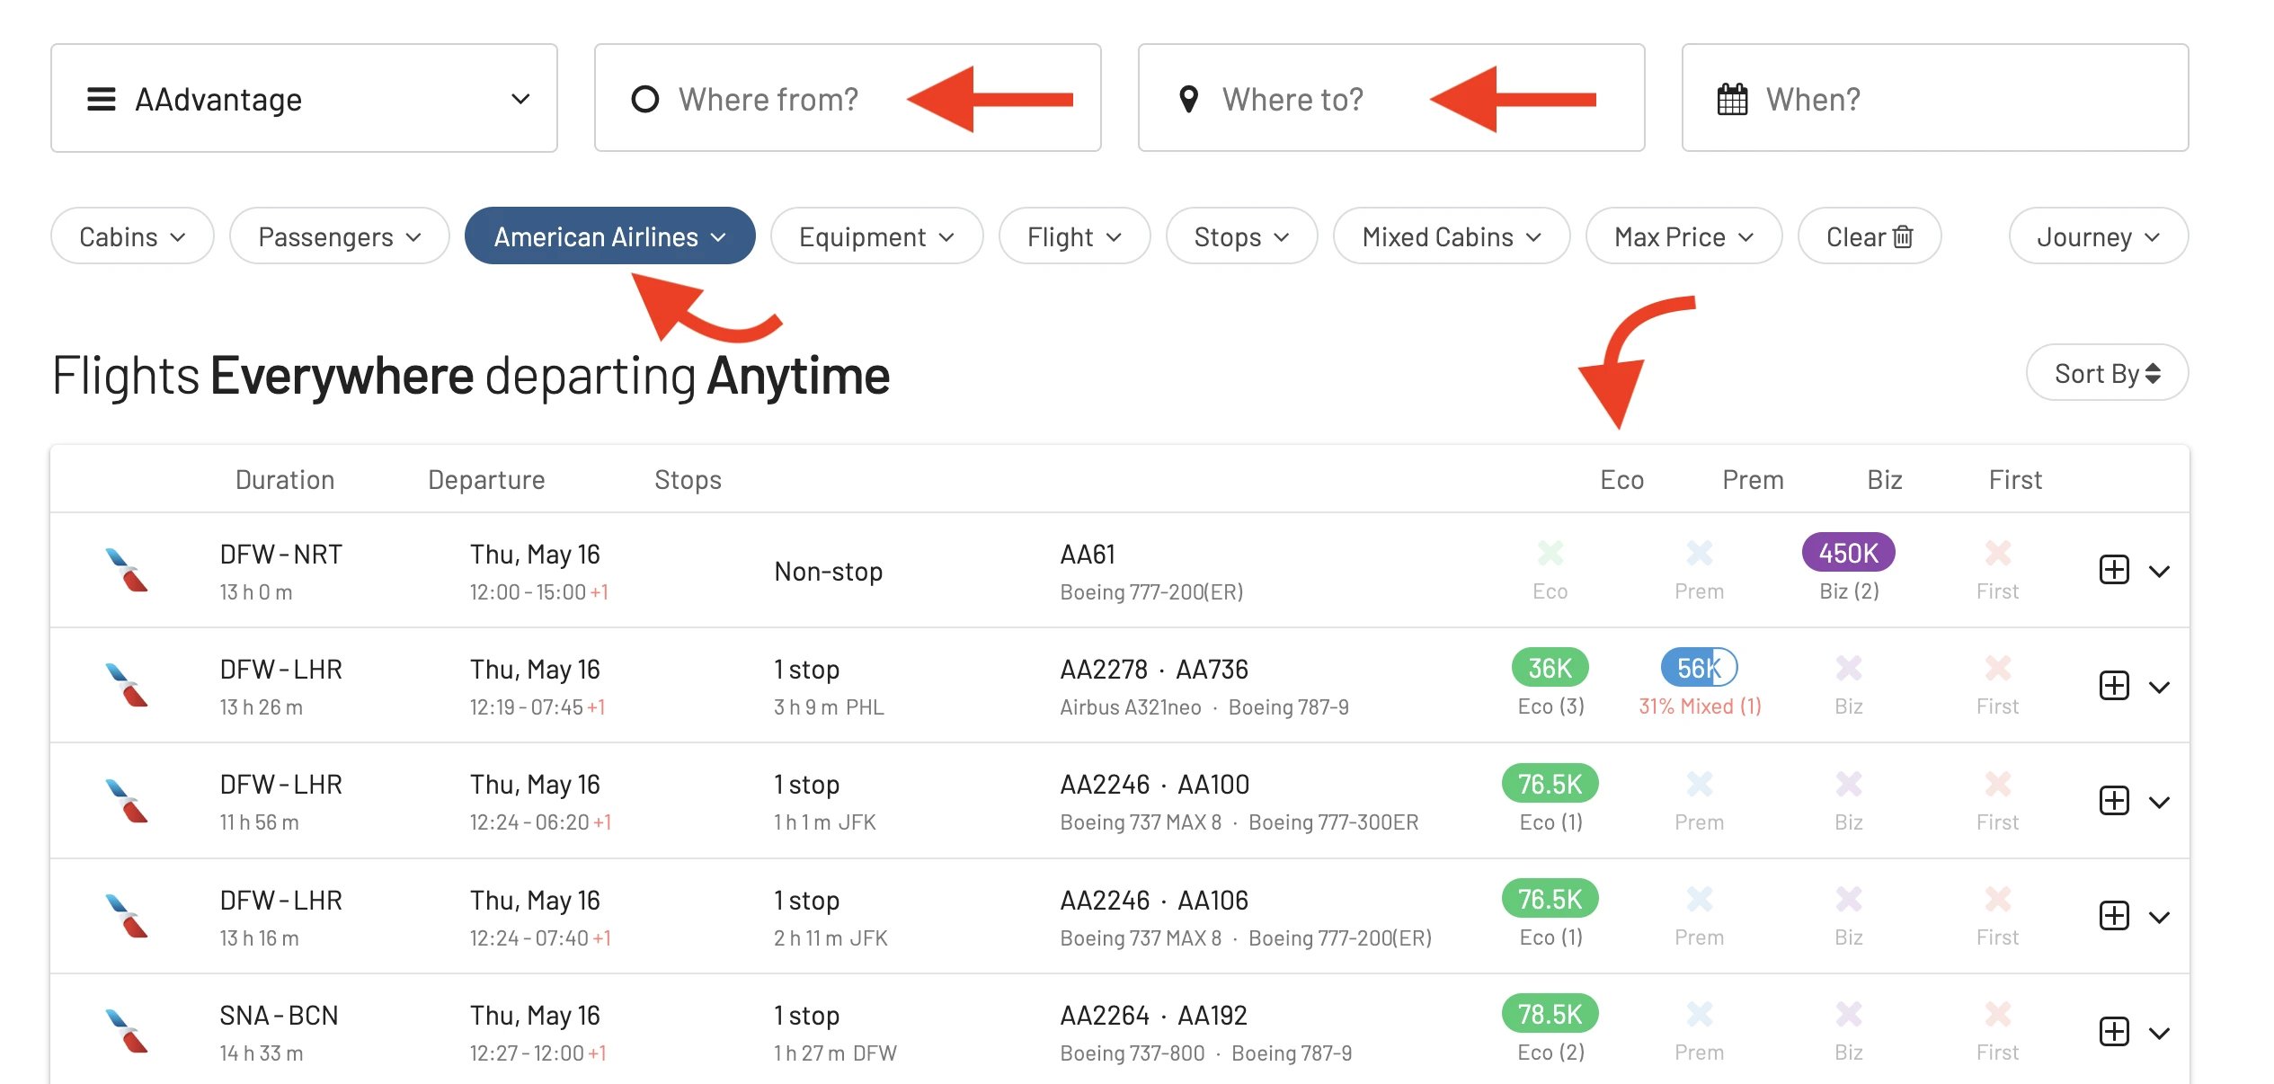The image size is (2274, 1084).
Task: Click the unavailable Prem X on AA2246 · AA100 row
Action: [x=1699, y=783]
